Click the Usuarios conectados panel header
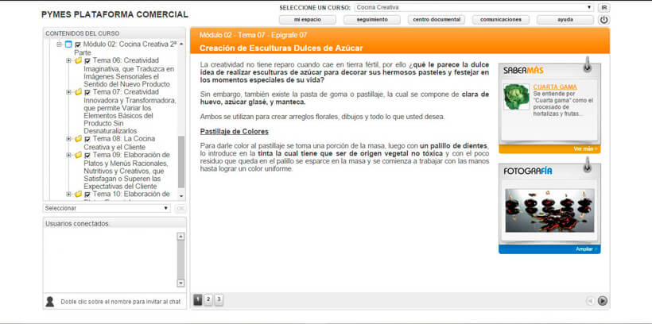Screen dimensions: 652x324 pyautogui.click(x=114, y=223)
